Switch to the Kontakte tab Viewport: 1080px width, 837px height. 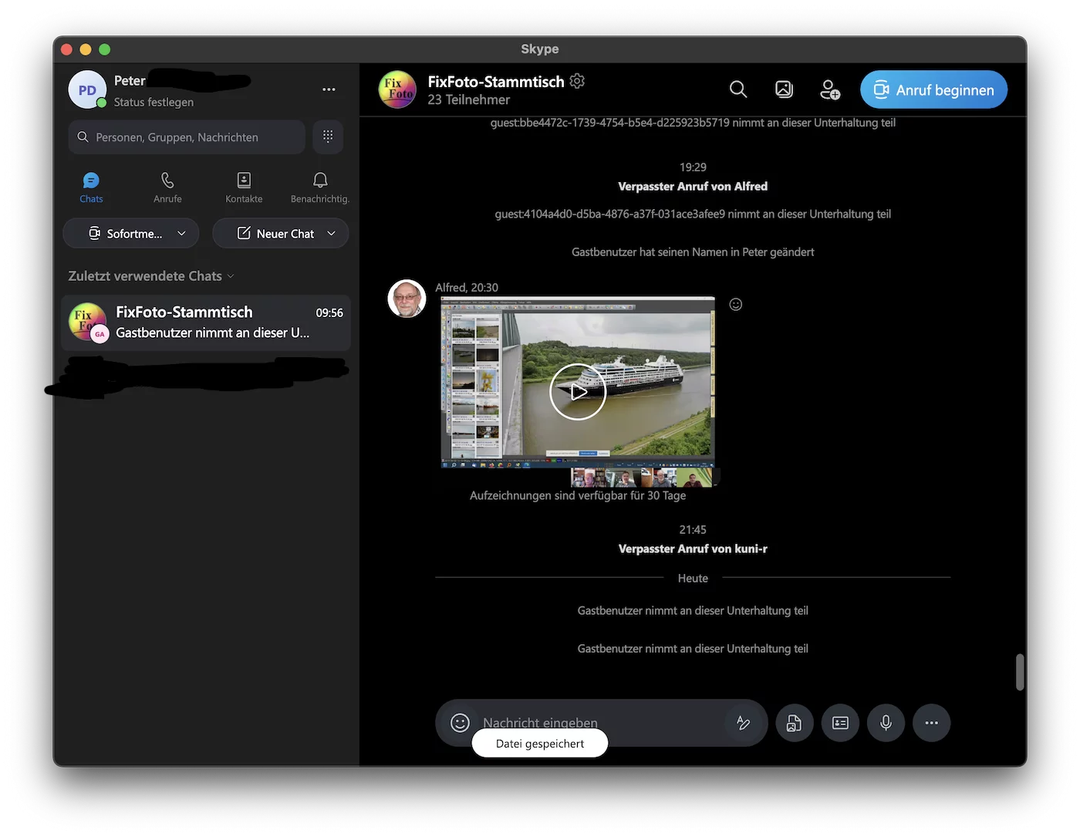244,187
